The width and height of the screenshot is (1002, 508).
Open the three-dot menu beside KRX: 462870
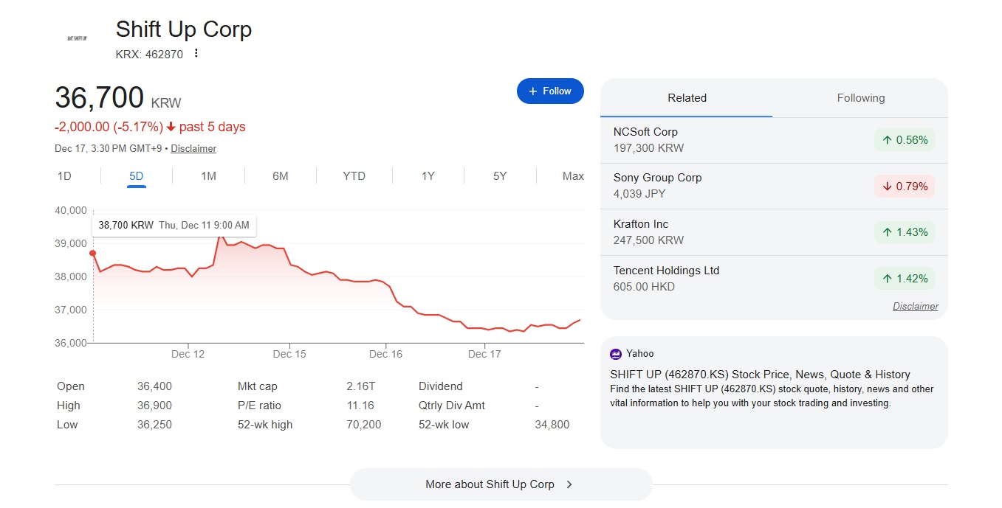click(x=196, y=53)
